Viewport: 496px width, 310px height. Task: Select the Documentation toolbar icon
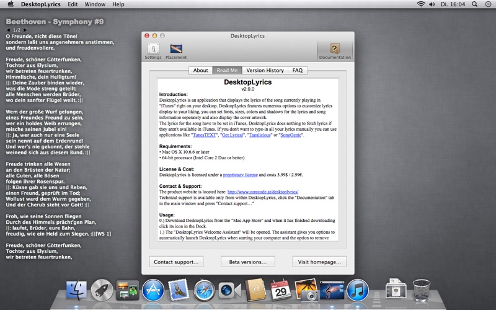click(x=335, y=51)
